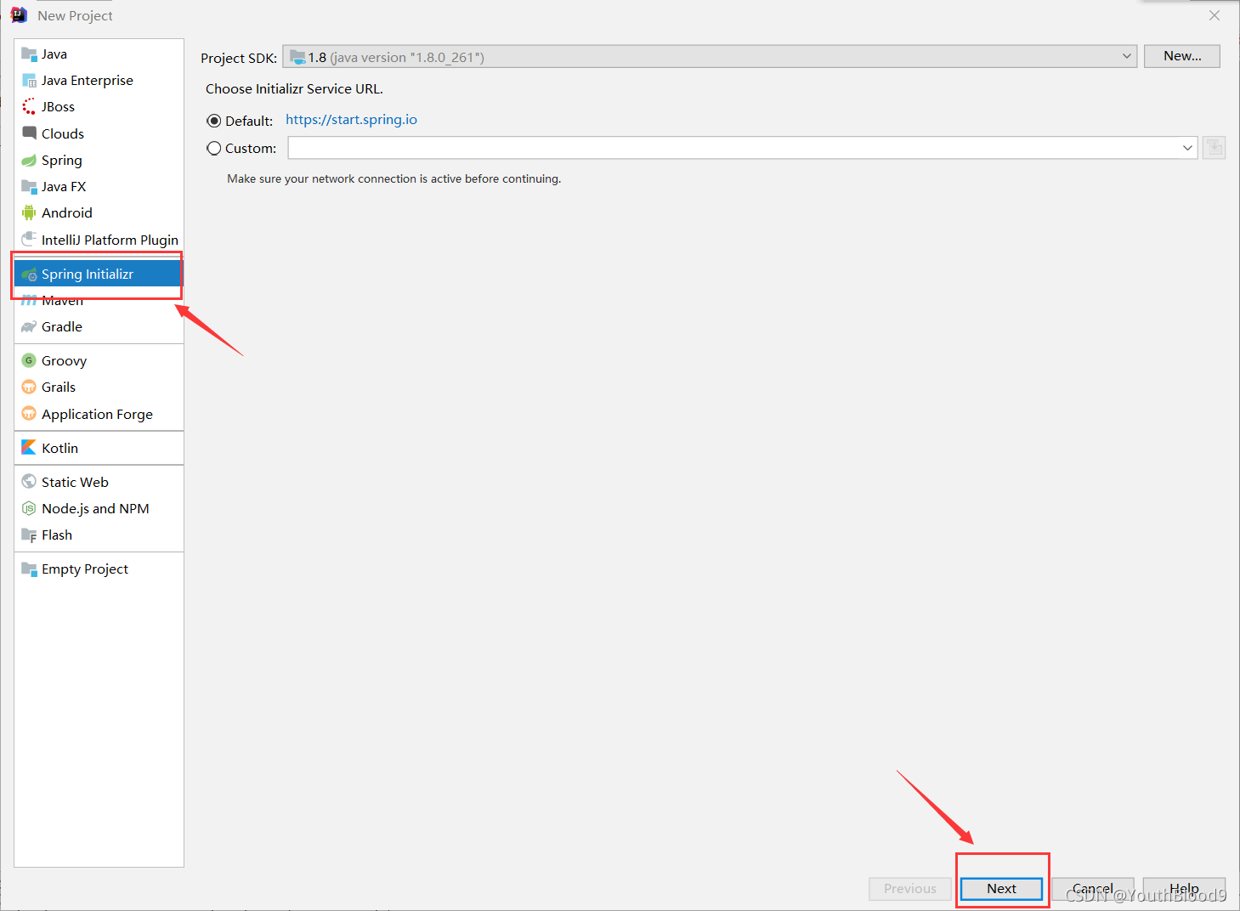Click the IntelliJ Platform Plugin icon
Image resolution: width=1240 pixels, height=911 pixels.
pos(29,240)
